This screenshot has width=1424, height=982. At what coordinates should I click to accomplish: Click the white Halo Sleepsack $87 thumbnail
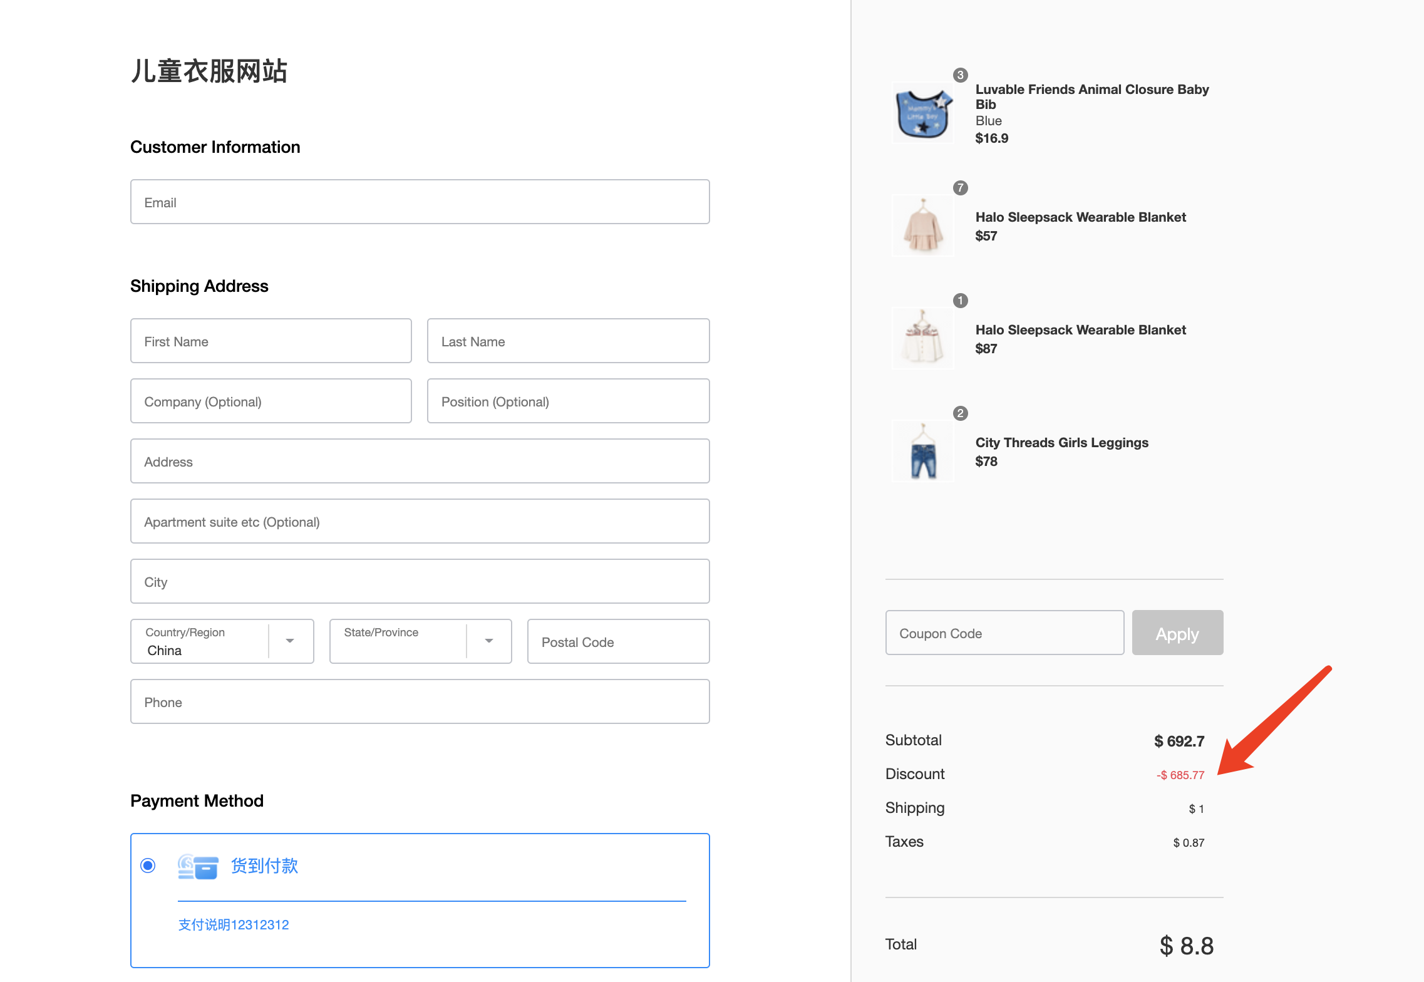922,338
